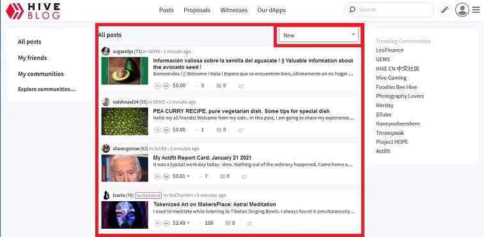Upvote the Astral Meditation post

coord(158,223)
